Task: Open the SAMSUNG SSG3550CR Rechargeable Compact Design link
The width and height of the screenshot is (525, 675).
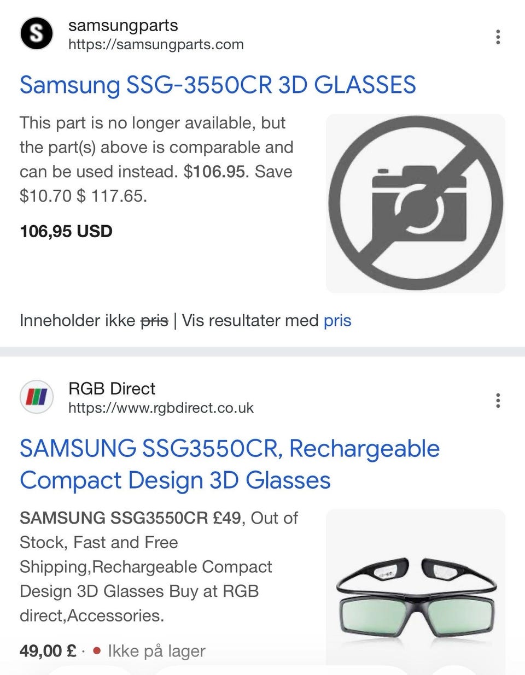Action: tap(230, 464)
